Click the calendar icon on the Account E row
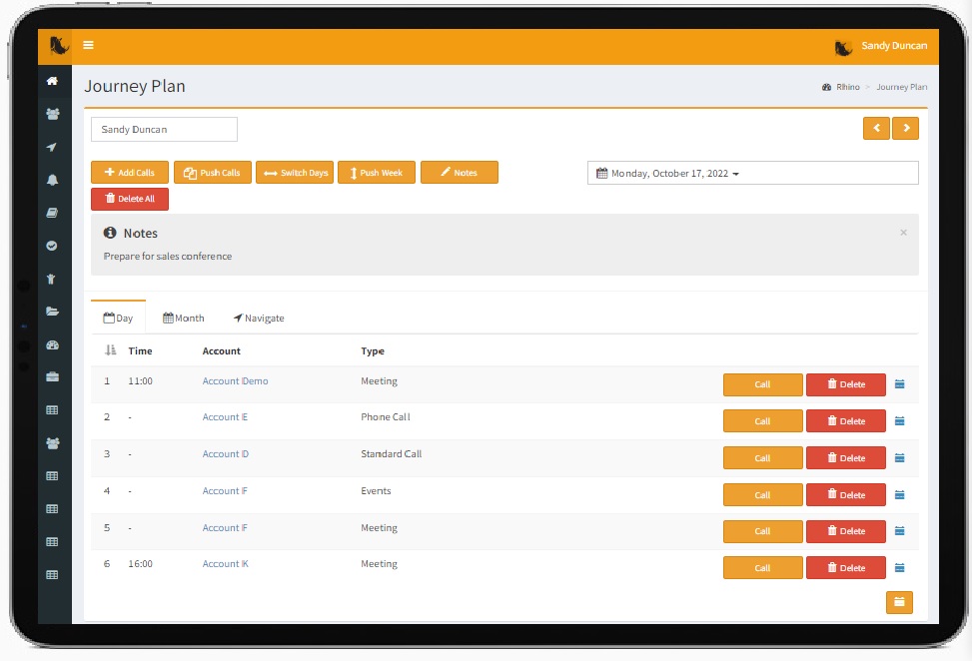This screenshot has height=661, width=972. click(x=900, y=421)
